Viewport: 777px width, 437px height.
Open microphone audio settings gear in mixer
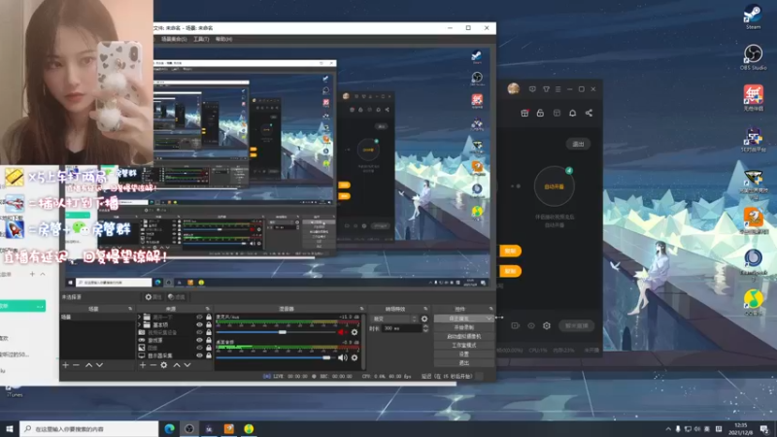click(355, 332)
